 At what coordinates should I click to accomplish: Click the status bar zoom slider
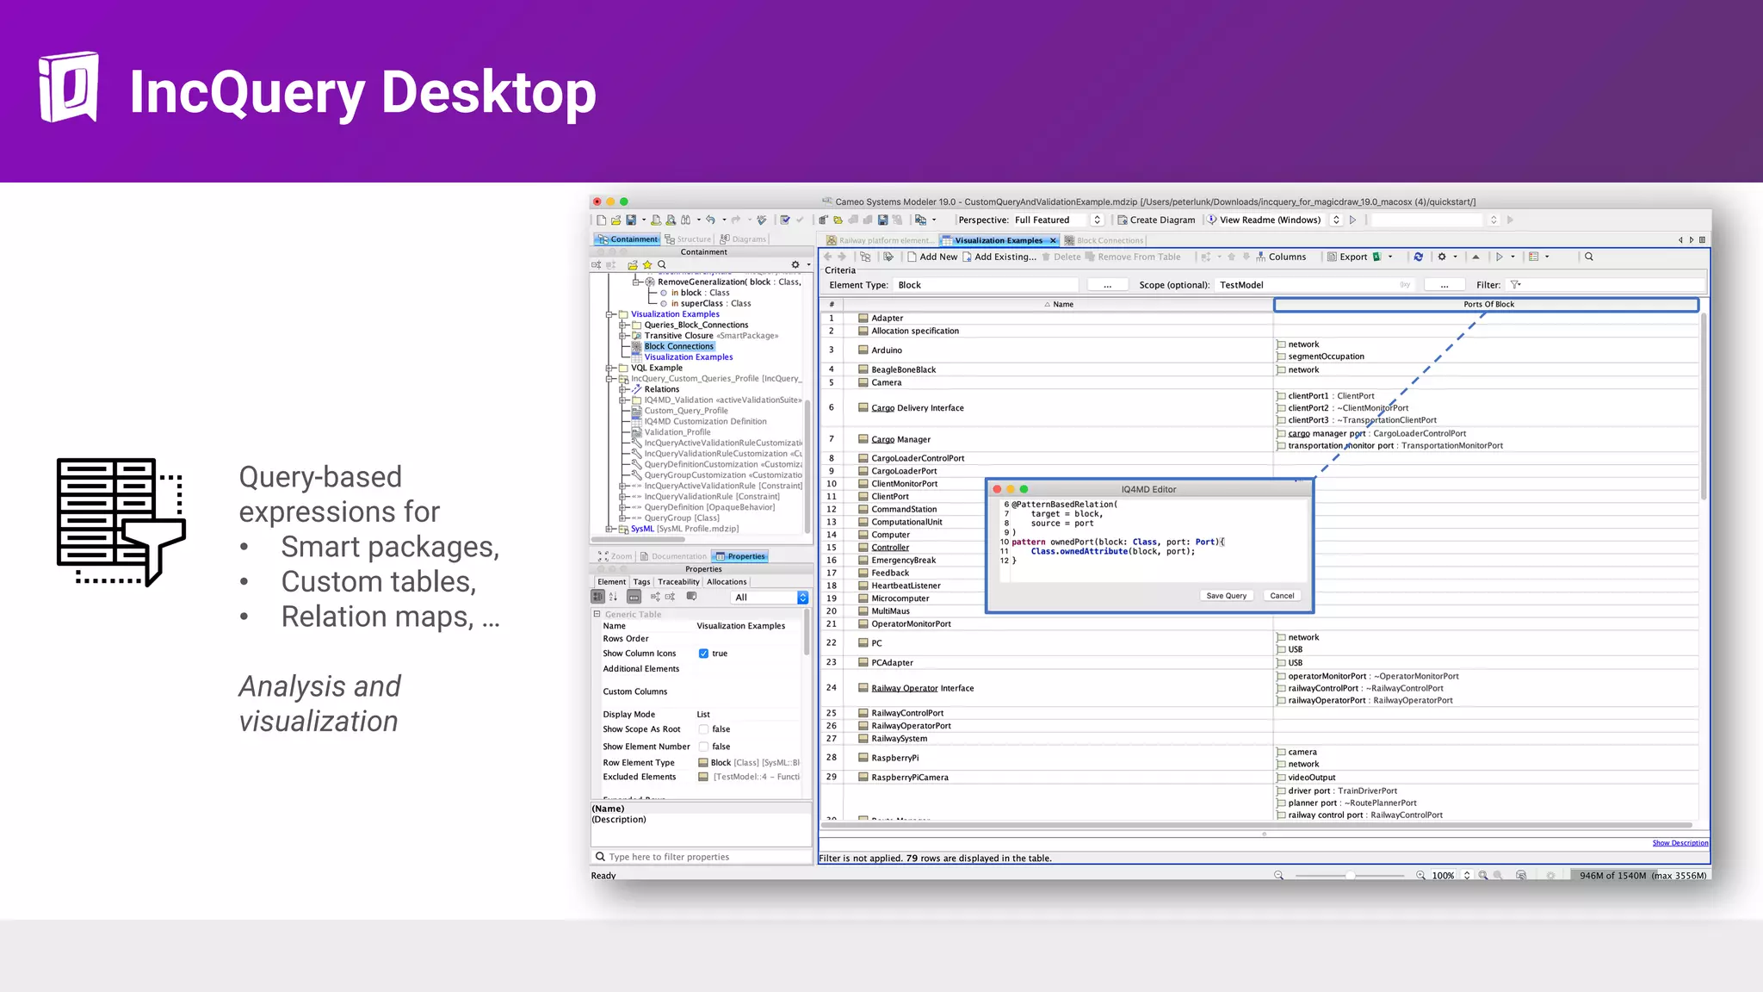pyautogui.click(x=1349, y=876)
